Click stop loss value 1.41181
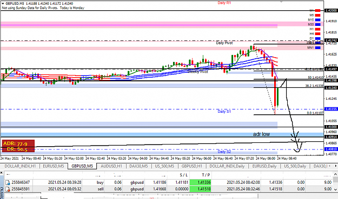The width and height of the screenshot is (338, 199). tap(182, 182)
